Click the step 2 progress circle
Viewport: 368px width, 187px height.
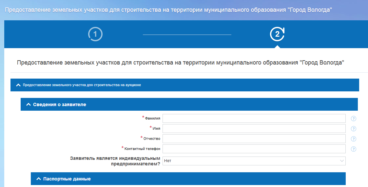pos(277,34)
